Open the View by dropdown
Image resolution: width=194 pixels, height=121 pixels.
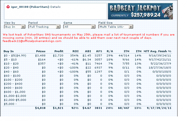pyautogui.click(x=15, y=27)
